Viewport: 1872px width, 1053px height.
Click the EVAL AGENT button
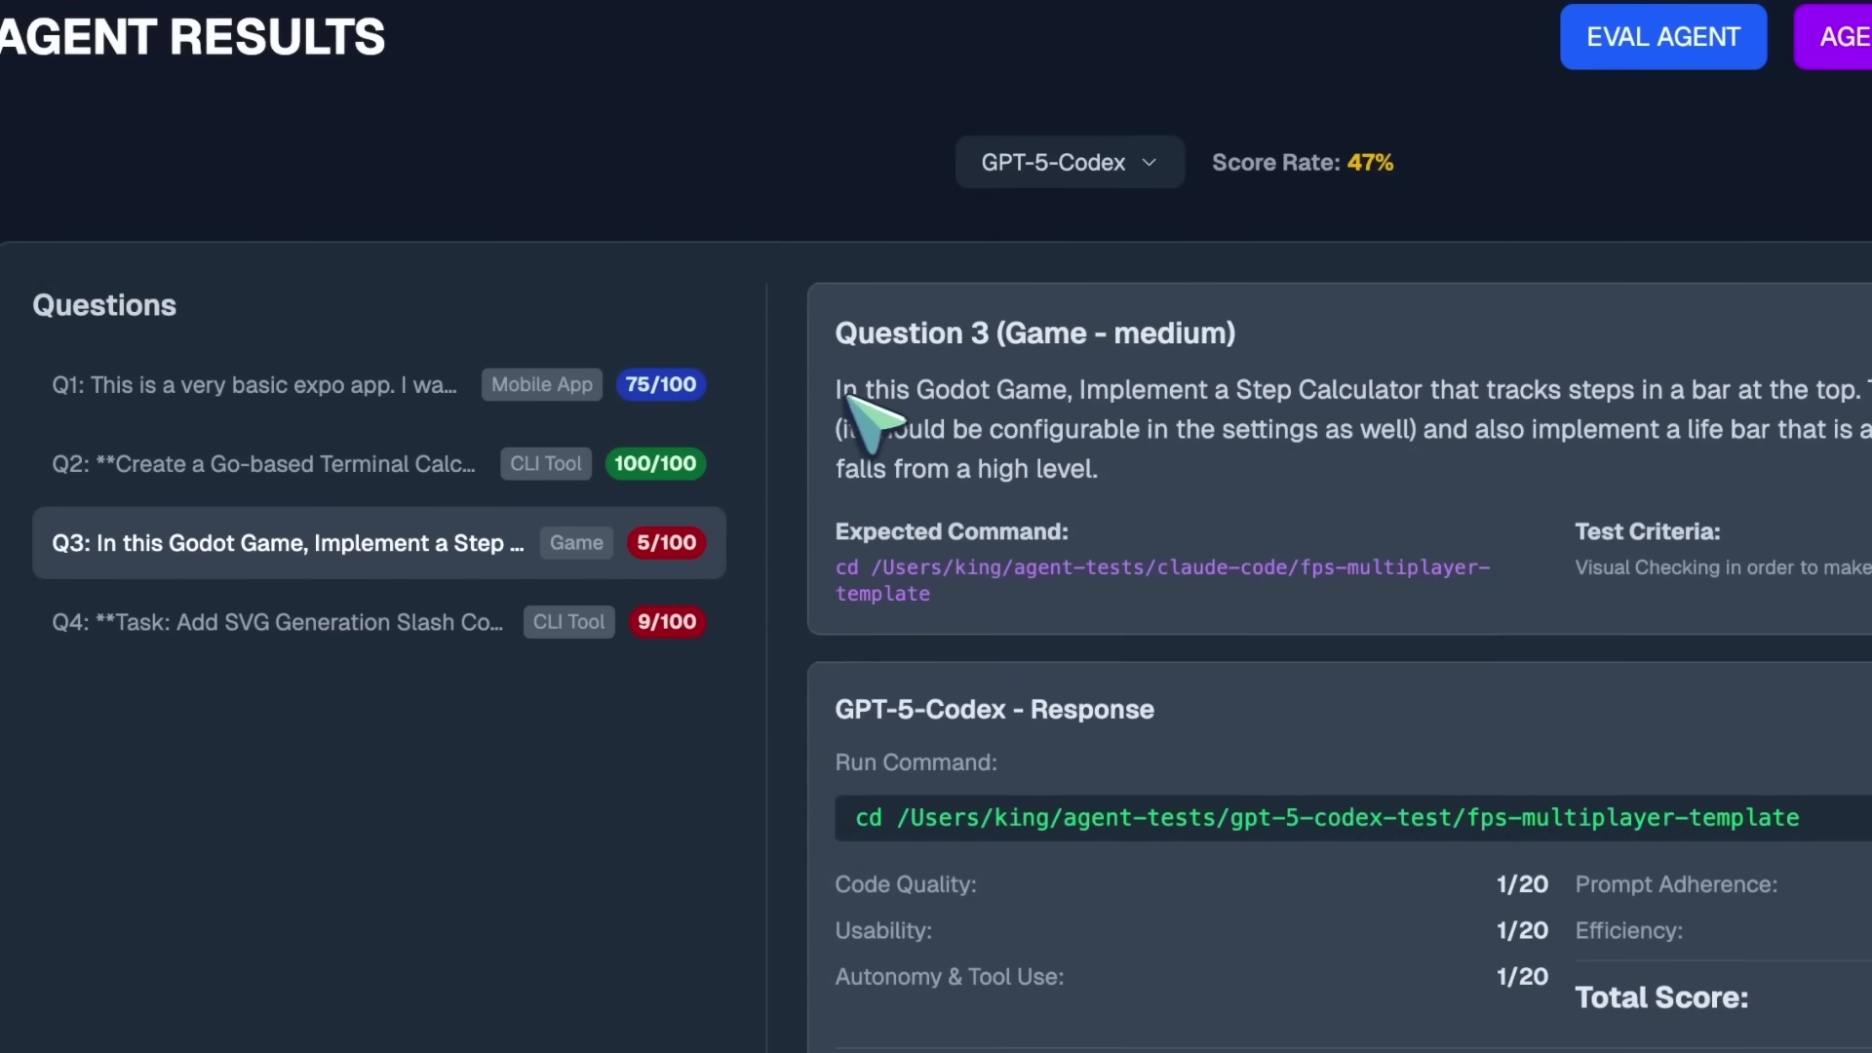(1663, 37)
